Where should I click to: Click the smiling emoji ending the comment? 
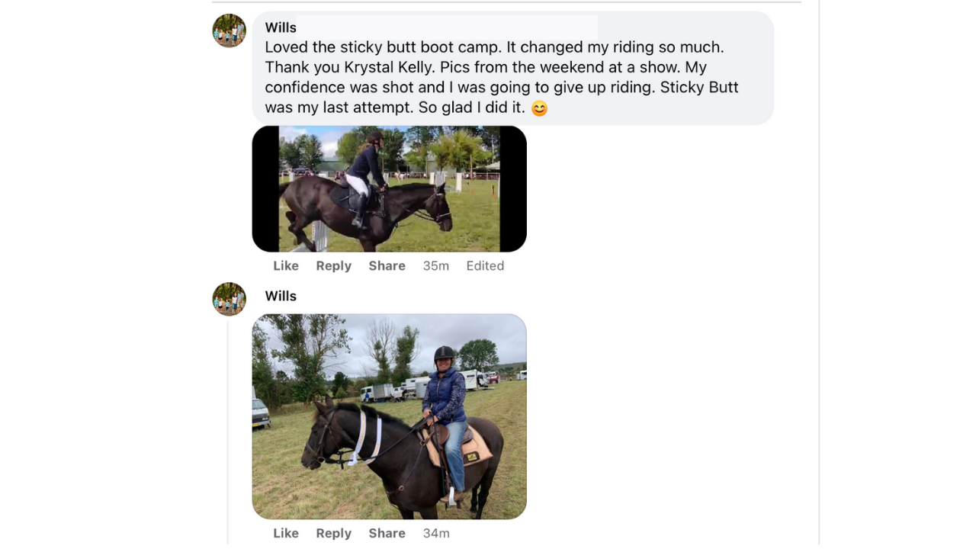click(539, 109)
